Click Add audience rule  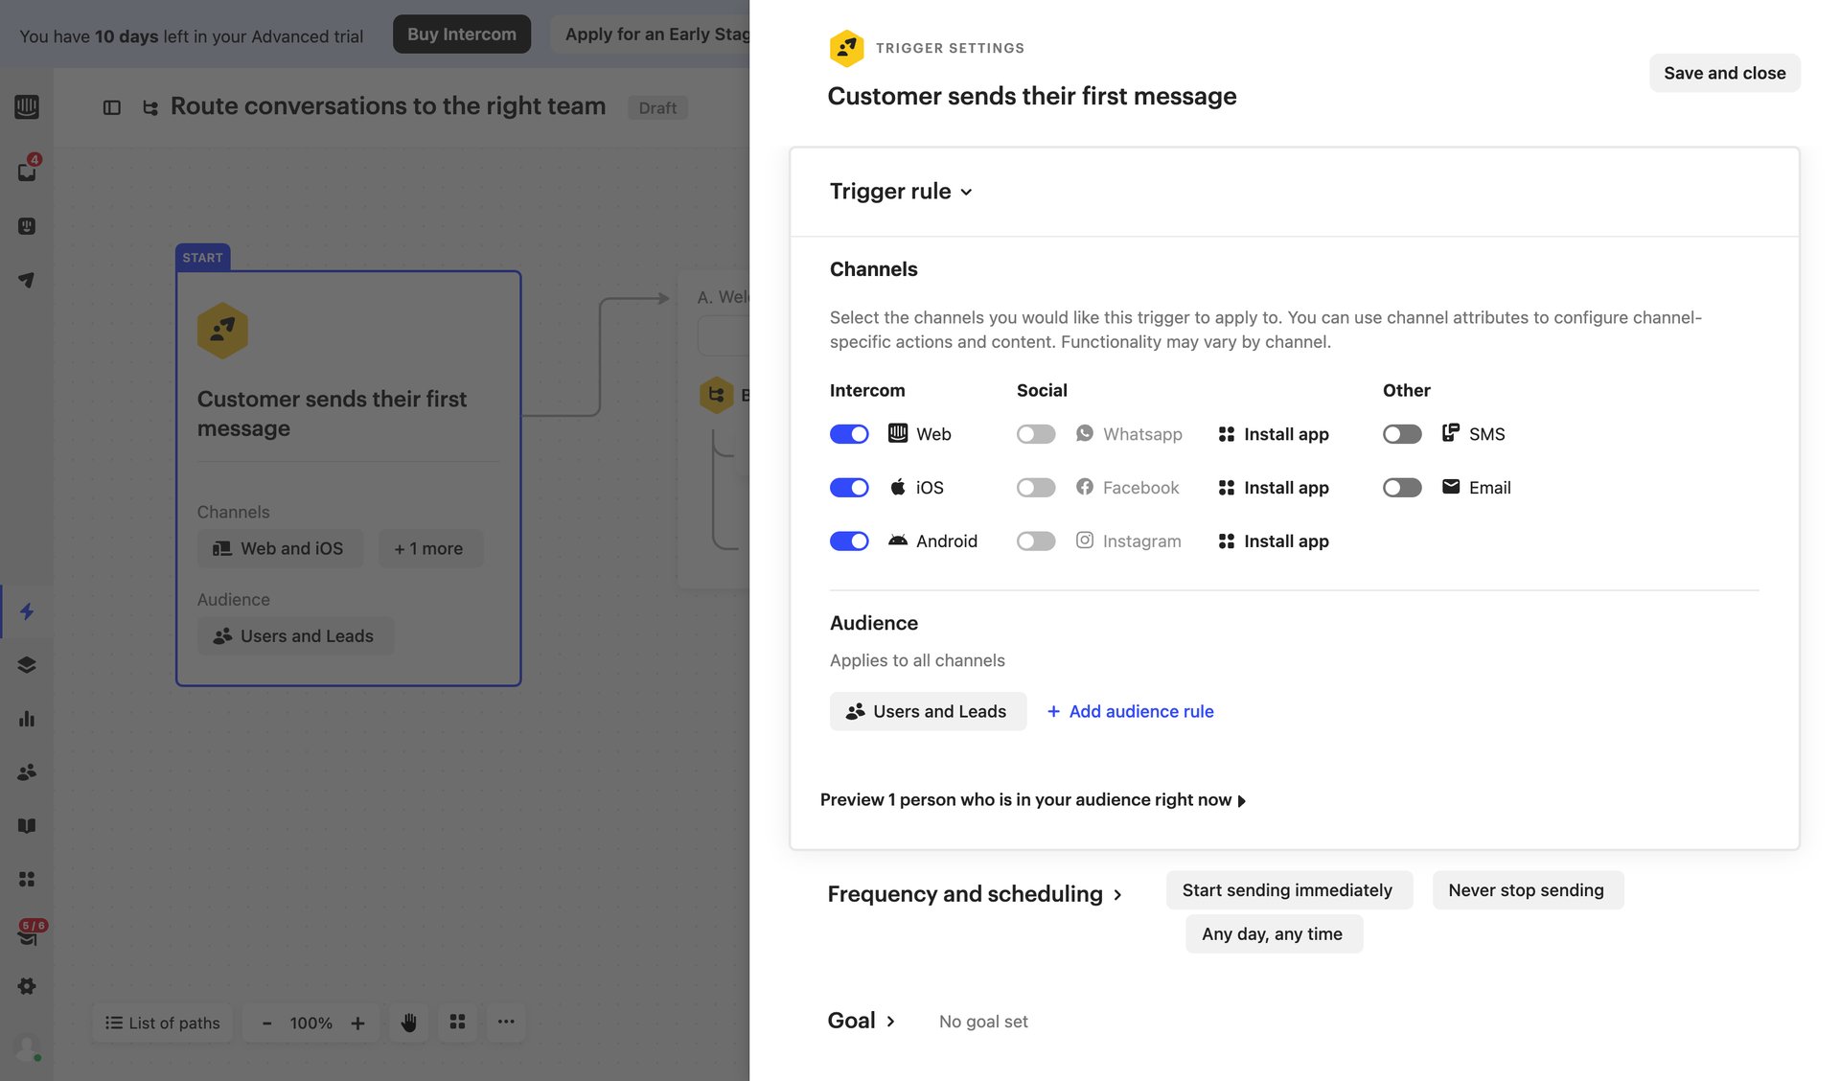(1131, 711)
